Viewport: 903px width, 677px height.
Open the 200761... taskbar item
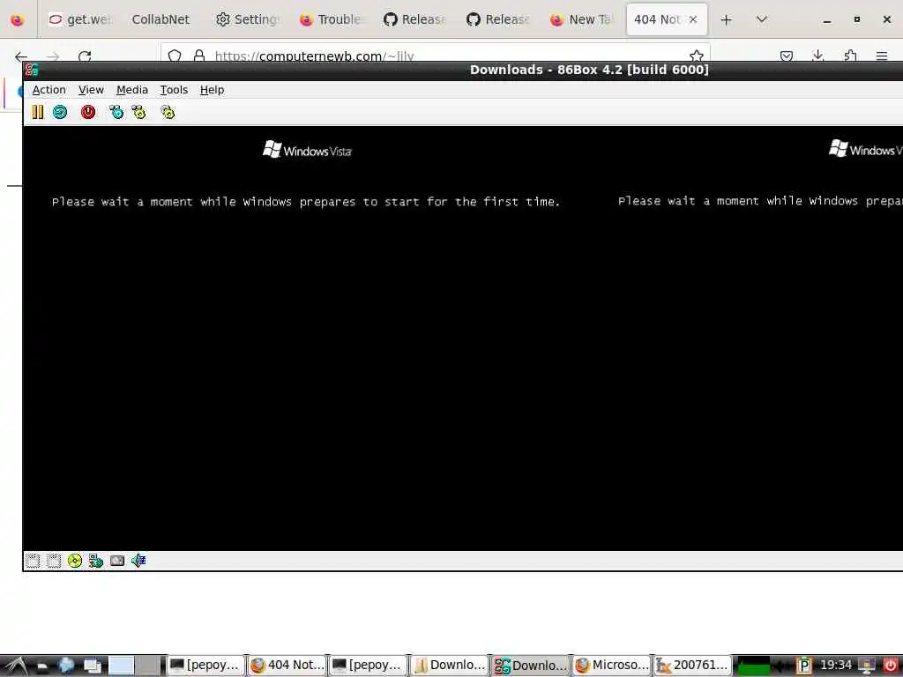[693, 666]
